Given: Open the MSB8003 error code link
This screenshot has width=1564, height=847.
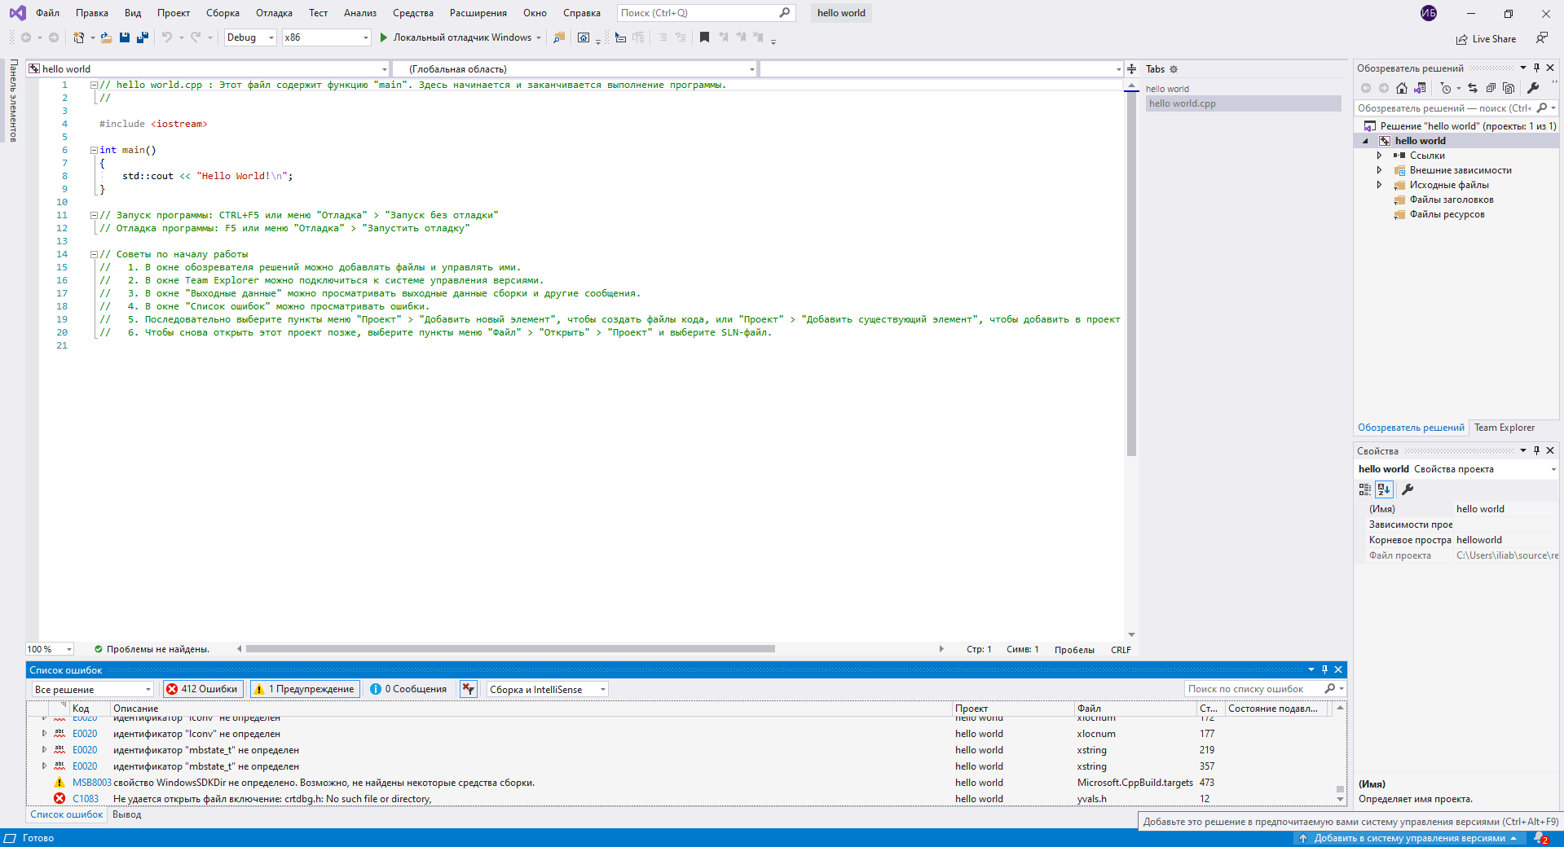Looking at the screenshot, I should [x=91, y=783].
